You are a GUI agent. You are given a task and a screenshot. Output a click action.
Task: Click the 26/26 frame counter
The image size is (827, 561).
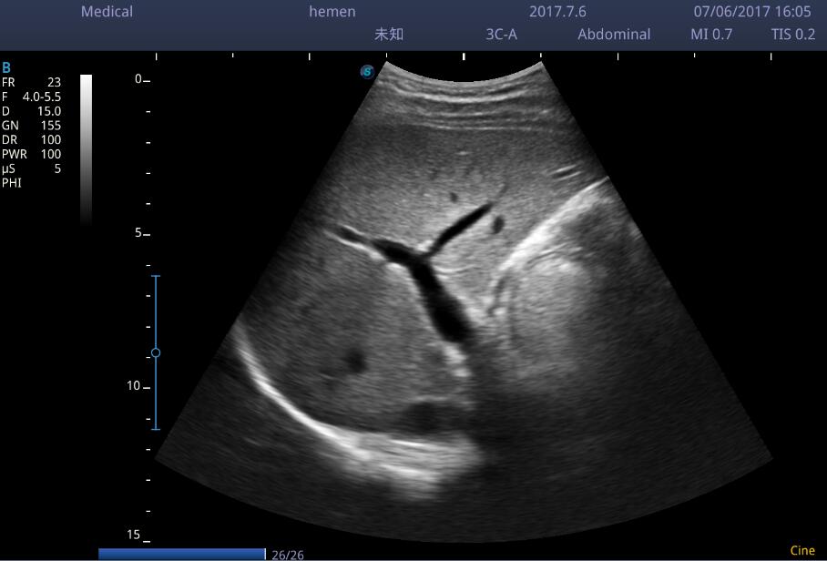(x=288, y=554)
